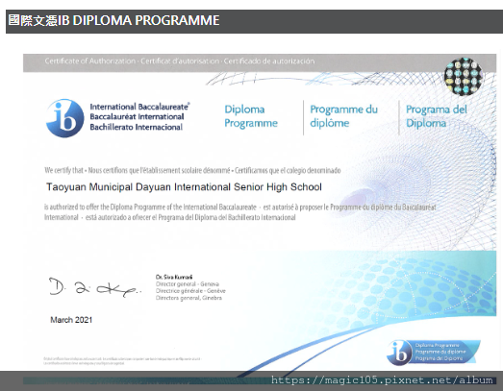This screenshot has width=503, height=391.
Task: Click 'Director general - Geneva' text
Action: (x=188, y=284)
